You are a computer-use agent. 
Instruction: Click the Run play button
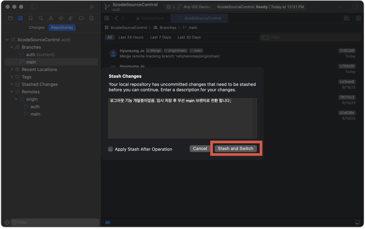point(92,7)
